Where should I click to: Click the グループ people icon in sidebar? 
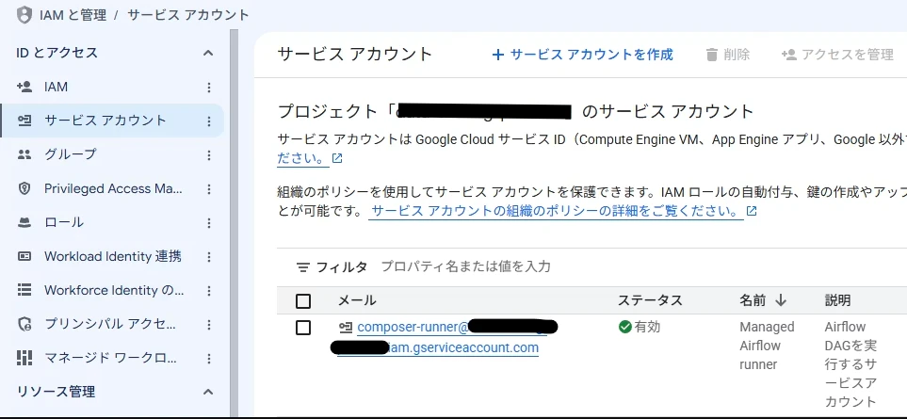pos(24,154)
